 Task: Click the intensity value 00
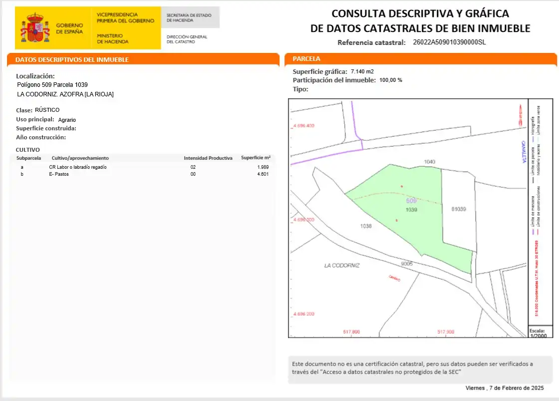[193, 174]
